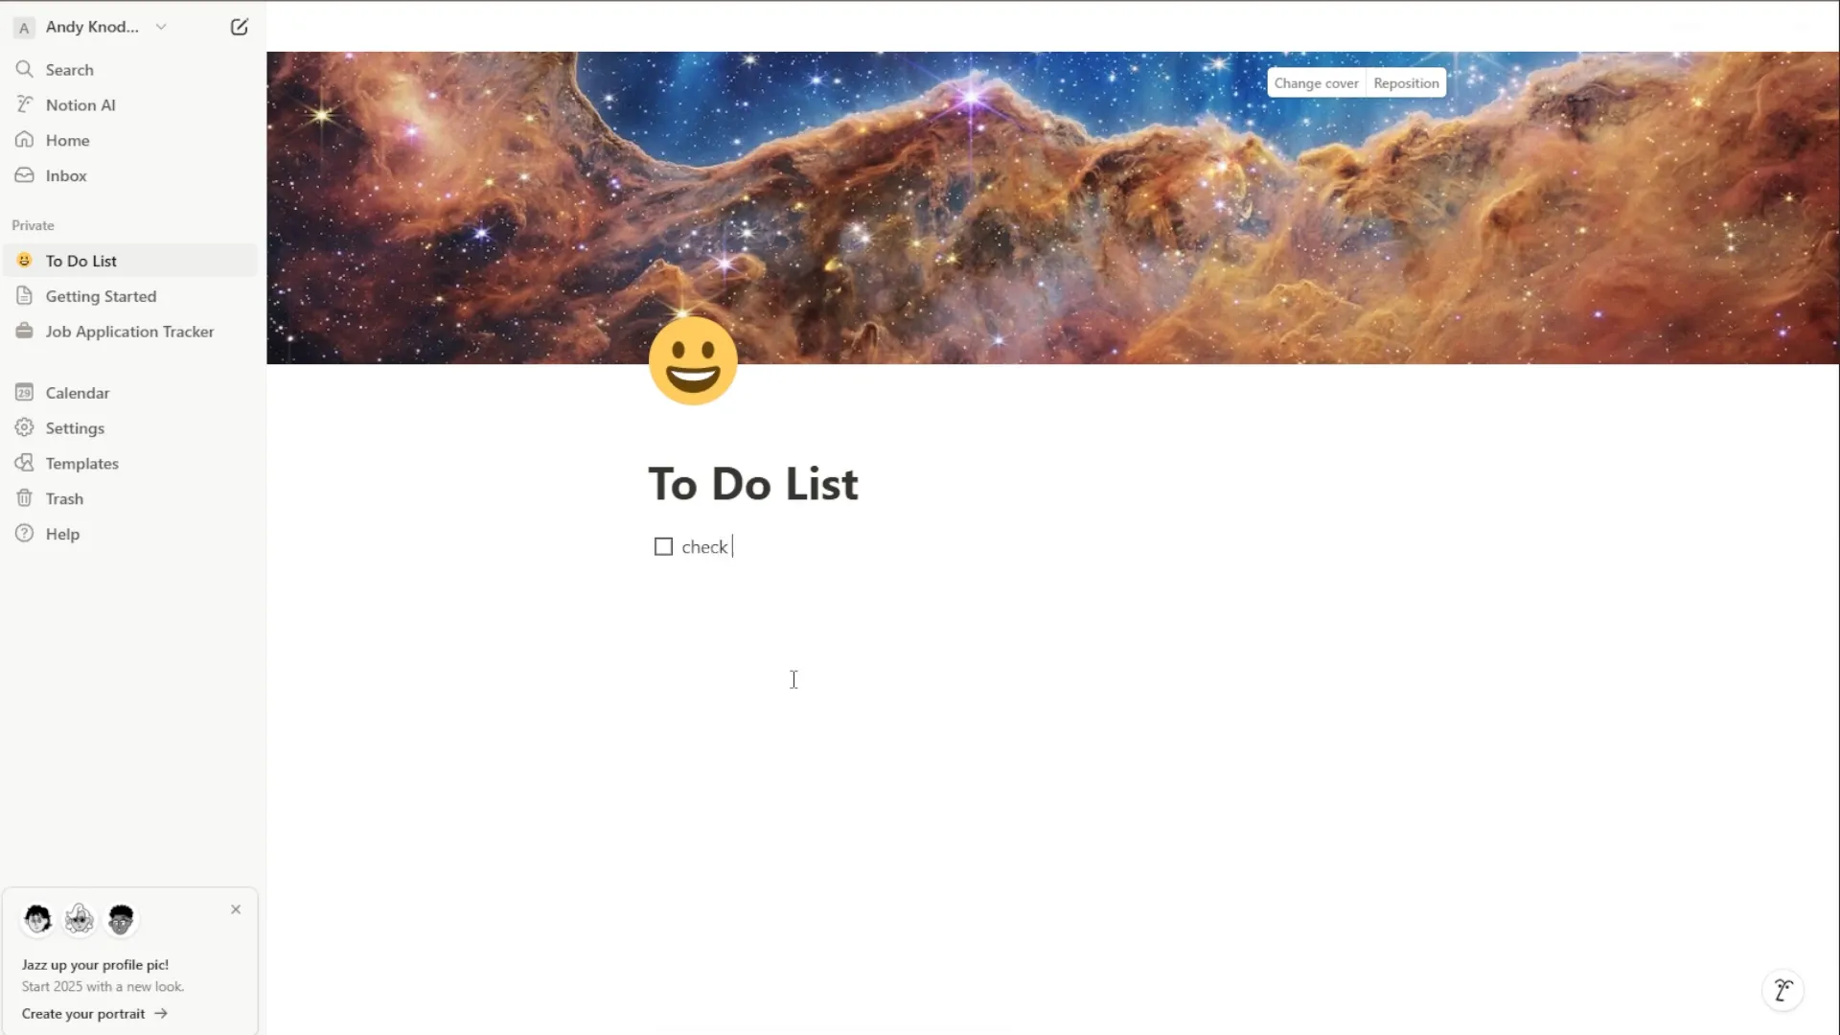Open Notion AI from sidebar
The width and height of the screenshot is (1840, 1035).
(x=80, y=103)
